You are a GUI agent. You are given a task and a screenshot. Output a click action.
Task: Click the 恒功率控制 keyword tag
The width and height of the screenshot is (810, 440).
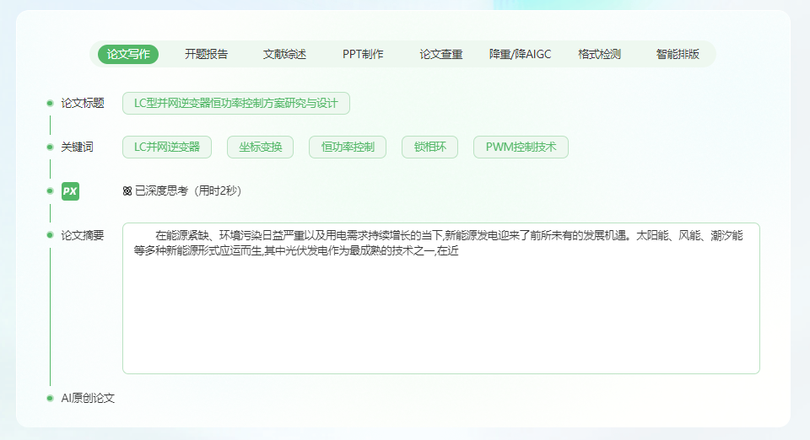point(348,147)
